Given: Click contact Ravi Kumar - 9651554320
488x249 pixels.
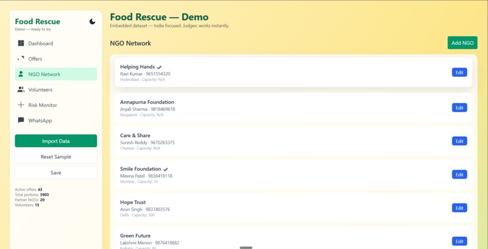Looking at the screenshot, I should (x=145, y=74).
